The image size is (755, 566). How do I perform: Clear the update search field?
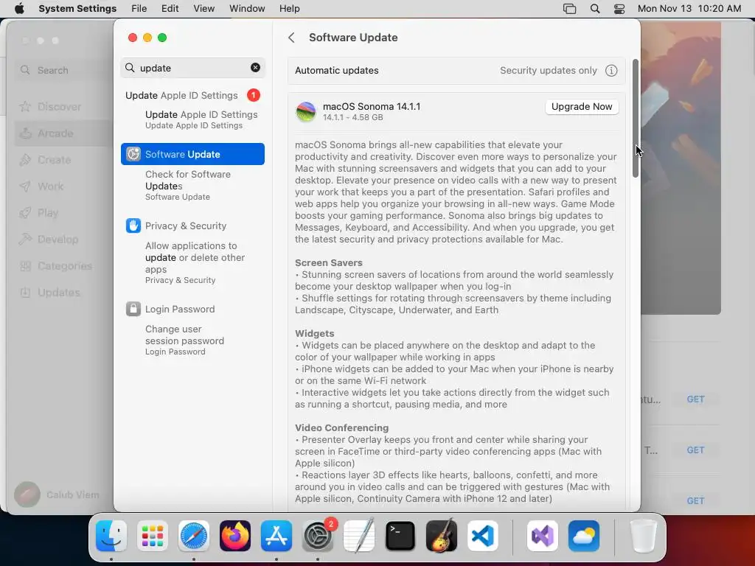(x=255, y=68)
